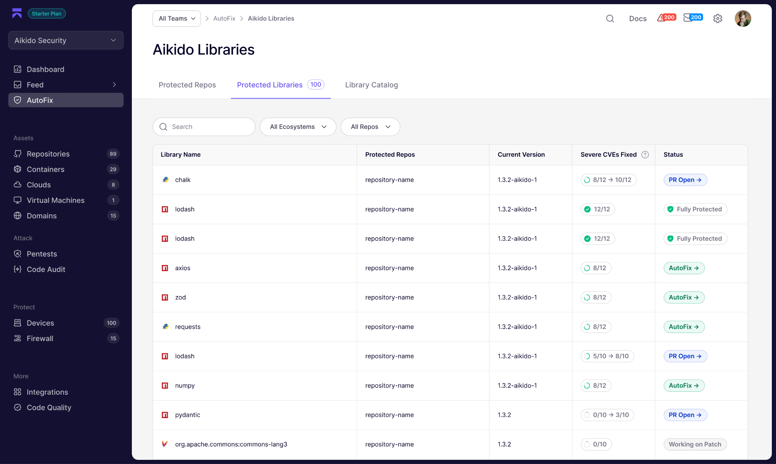The height and width of the screenshot is (464, 776).
Task: Click the Firewall icon
Action: [17, 338]
